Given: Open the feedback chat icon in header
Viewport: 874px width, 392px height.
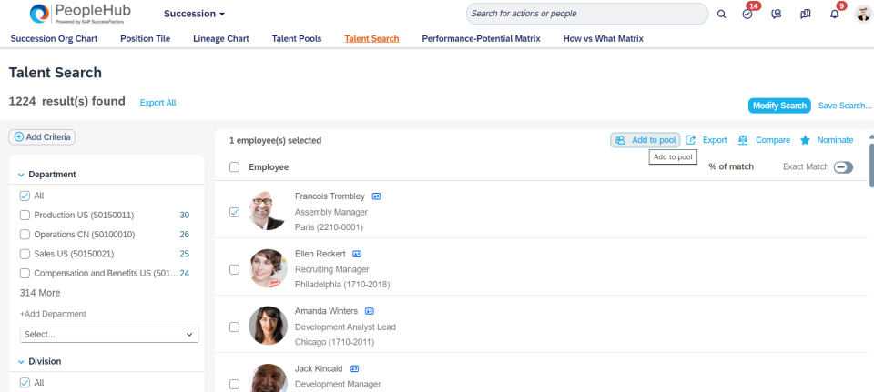Looking at the screenshot, I should pyautogui.click(x=806, y=15).
